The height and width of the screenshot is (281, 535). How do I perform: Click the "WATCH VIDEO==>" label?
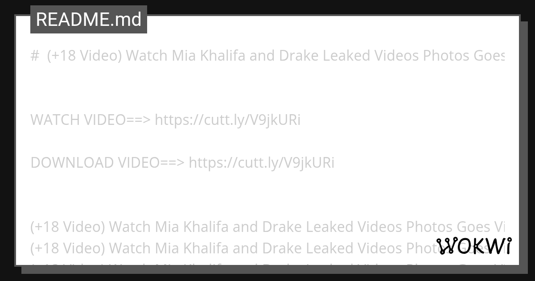(x=91, y=120)
